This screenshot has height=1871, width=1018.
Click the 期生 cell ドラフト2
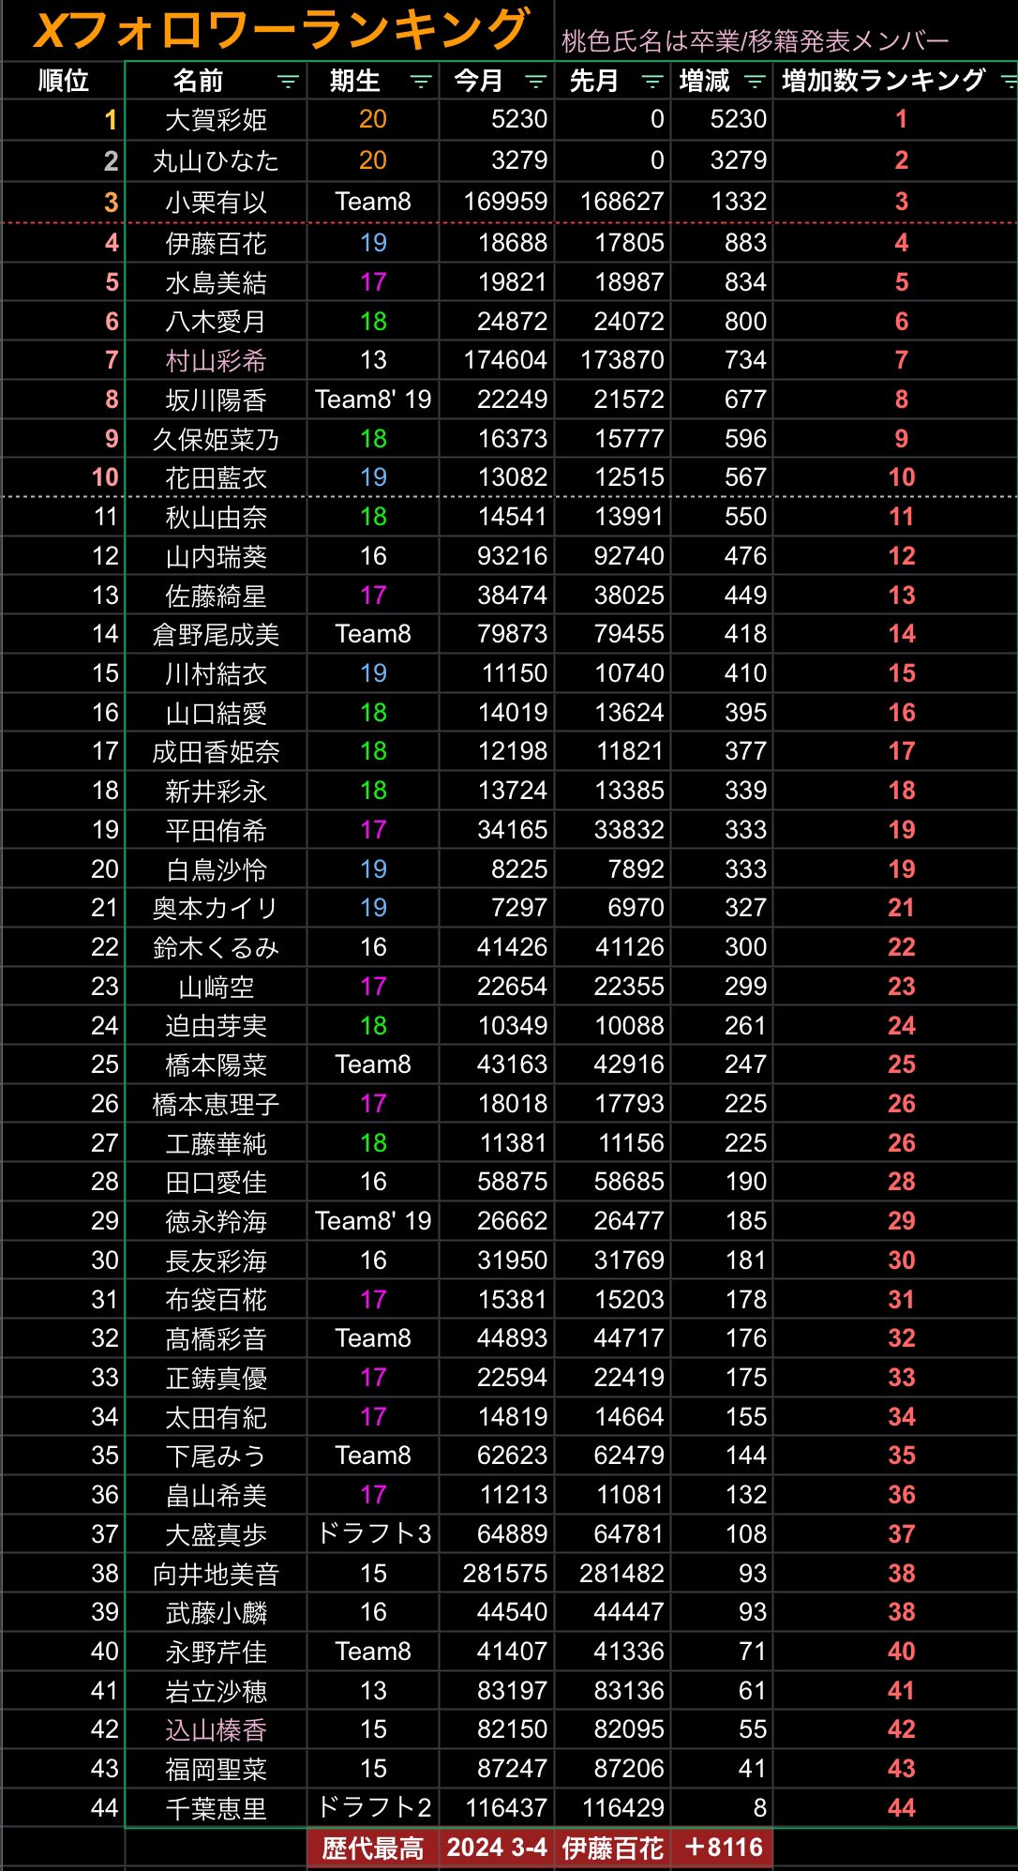pyautogui.click(x=373, y=1808)
